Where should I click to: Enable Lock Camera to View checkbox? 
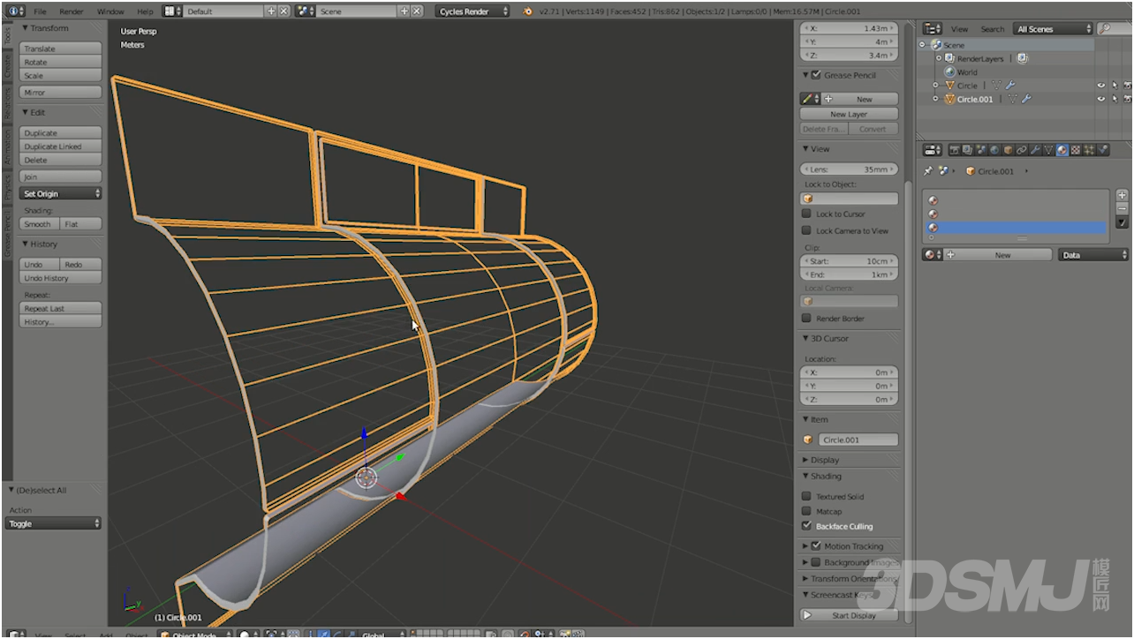(806, 230)
